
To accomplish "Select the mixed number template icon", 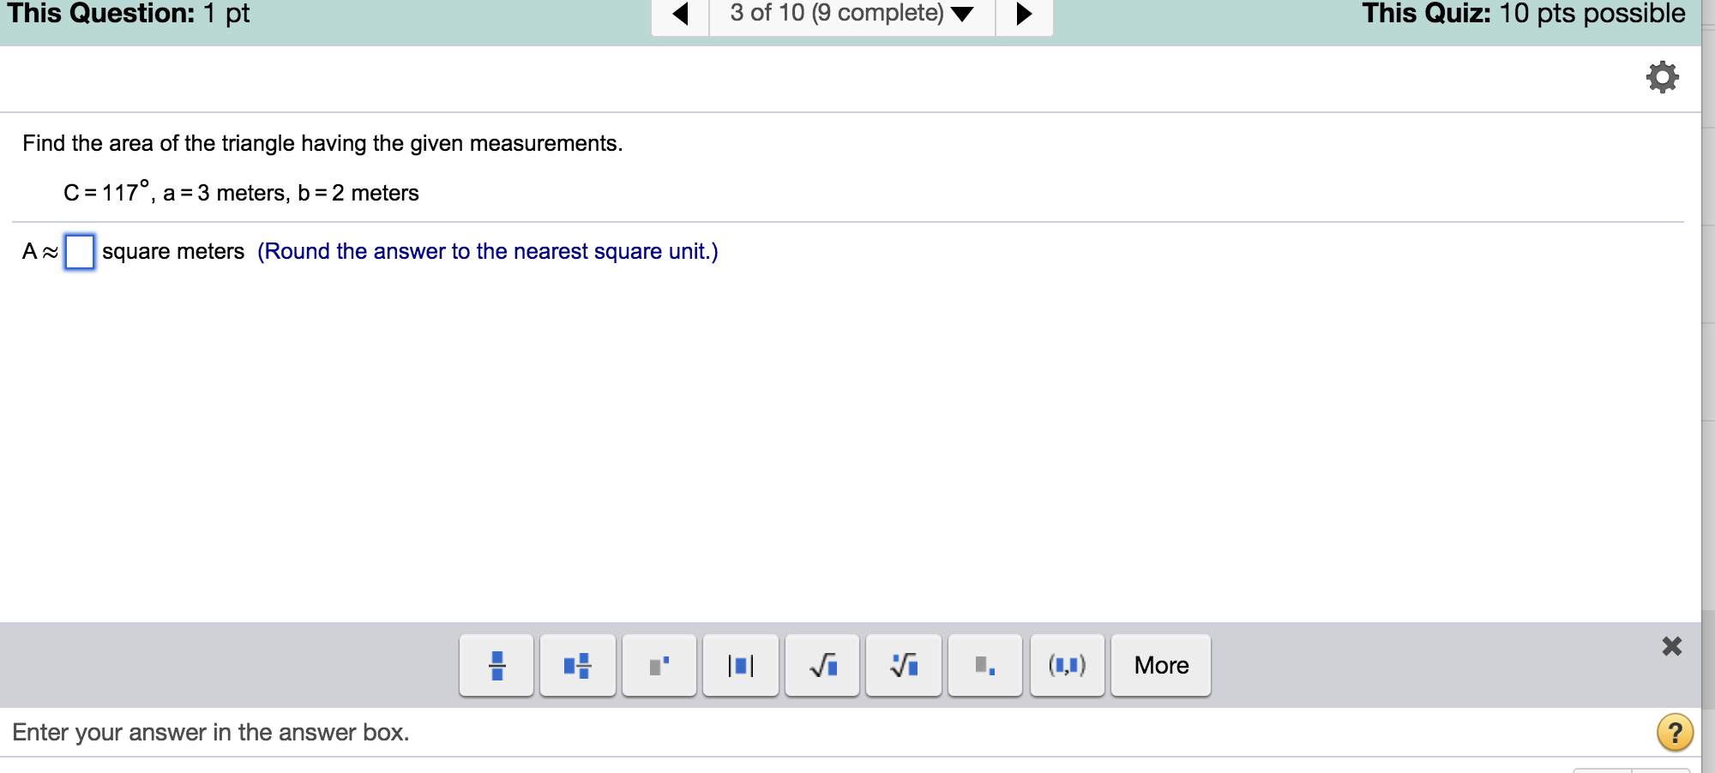I will (x=577, y=665).
